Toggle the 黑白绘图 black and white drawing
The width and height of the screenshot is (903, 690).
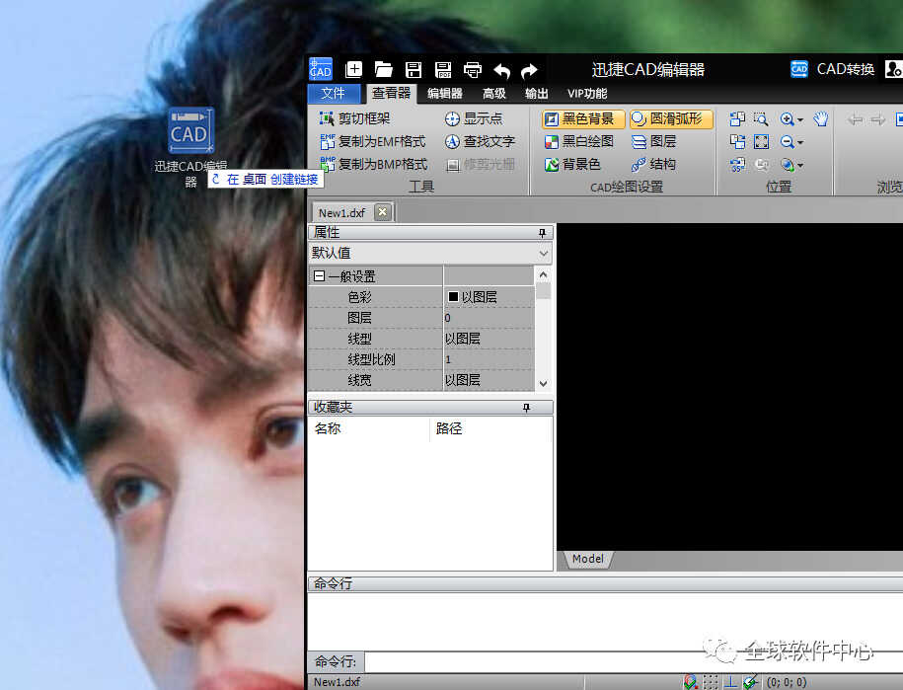coord(579,142)
